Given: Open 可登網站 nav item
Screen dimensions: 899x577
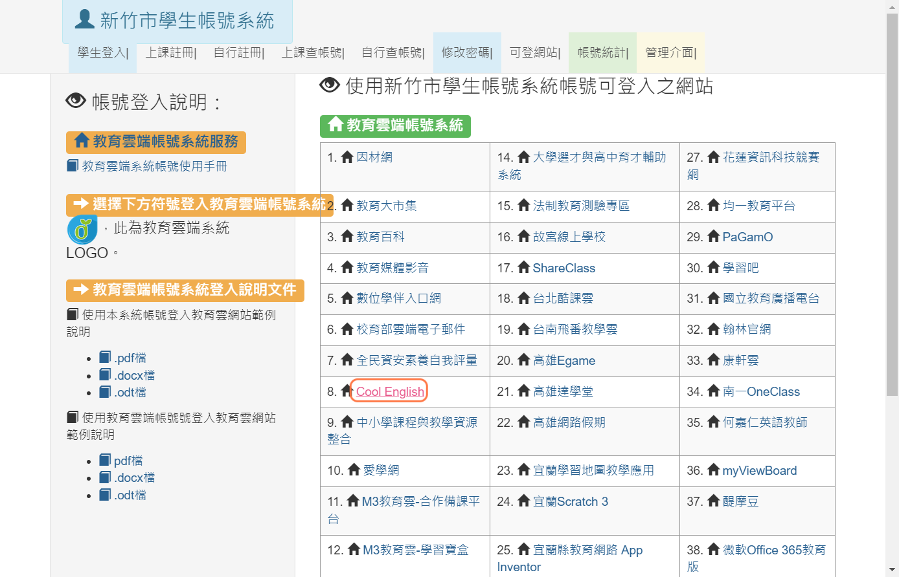Looking at the screenshot, I should click(535, 52).
